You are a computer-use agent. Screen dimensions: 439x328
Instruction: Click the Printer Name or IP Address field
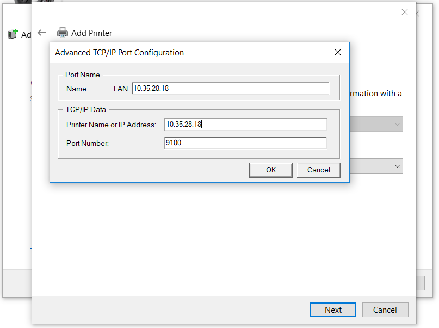coord(245,124)
